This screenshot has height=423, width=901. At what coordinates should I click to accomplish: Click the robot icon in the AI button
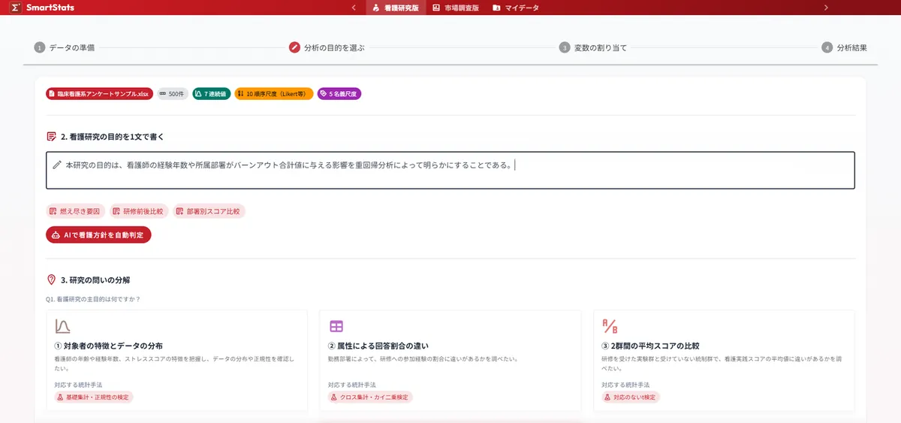click(56, 235)
